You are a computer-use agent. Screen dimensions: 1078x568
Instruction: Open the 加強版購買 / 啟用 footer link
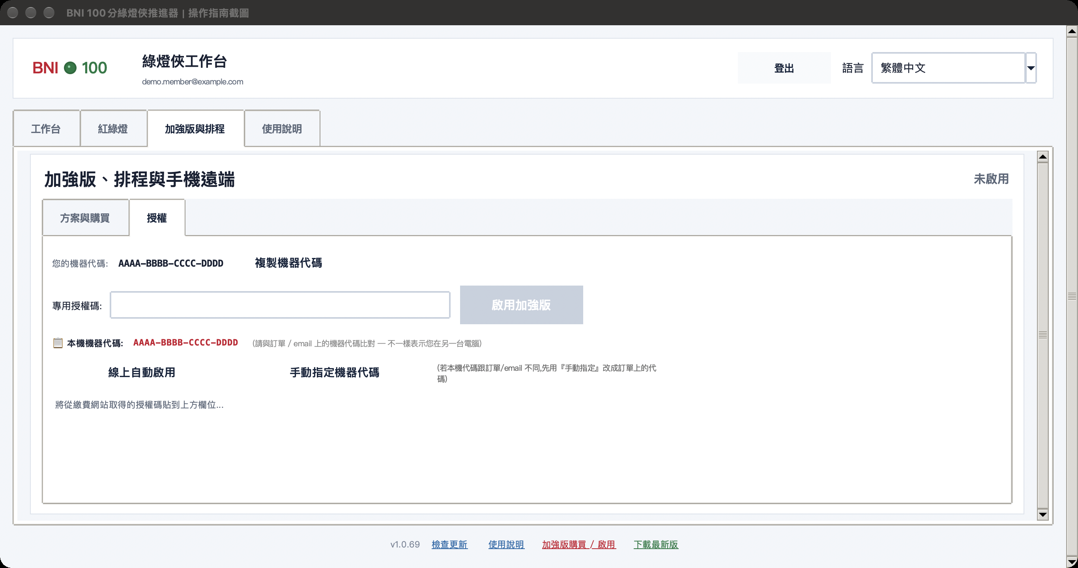point(579,544)
